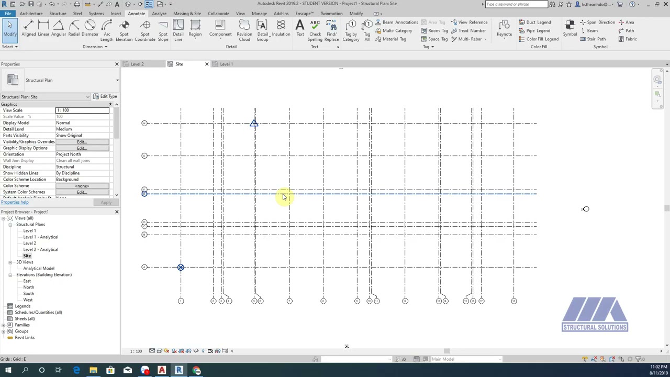The height and width of the screenshot is (377, 670).
Task: Select the Symbol tool
Action: pyautogui.click(x=570, y=29)
